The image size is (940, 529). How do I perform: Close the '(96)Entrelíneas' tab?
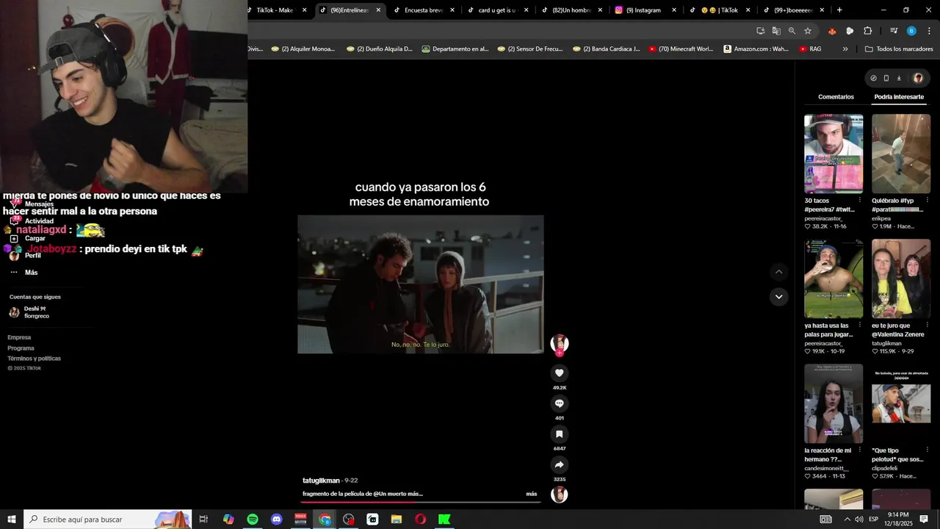pos(378,10)
